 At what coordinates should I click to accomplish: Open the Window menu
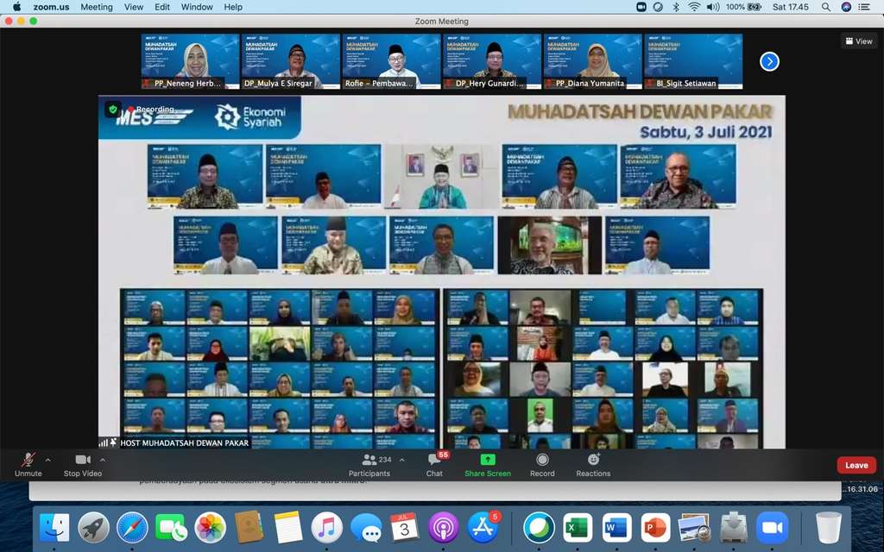197,7
